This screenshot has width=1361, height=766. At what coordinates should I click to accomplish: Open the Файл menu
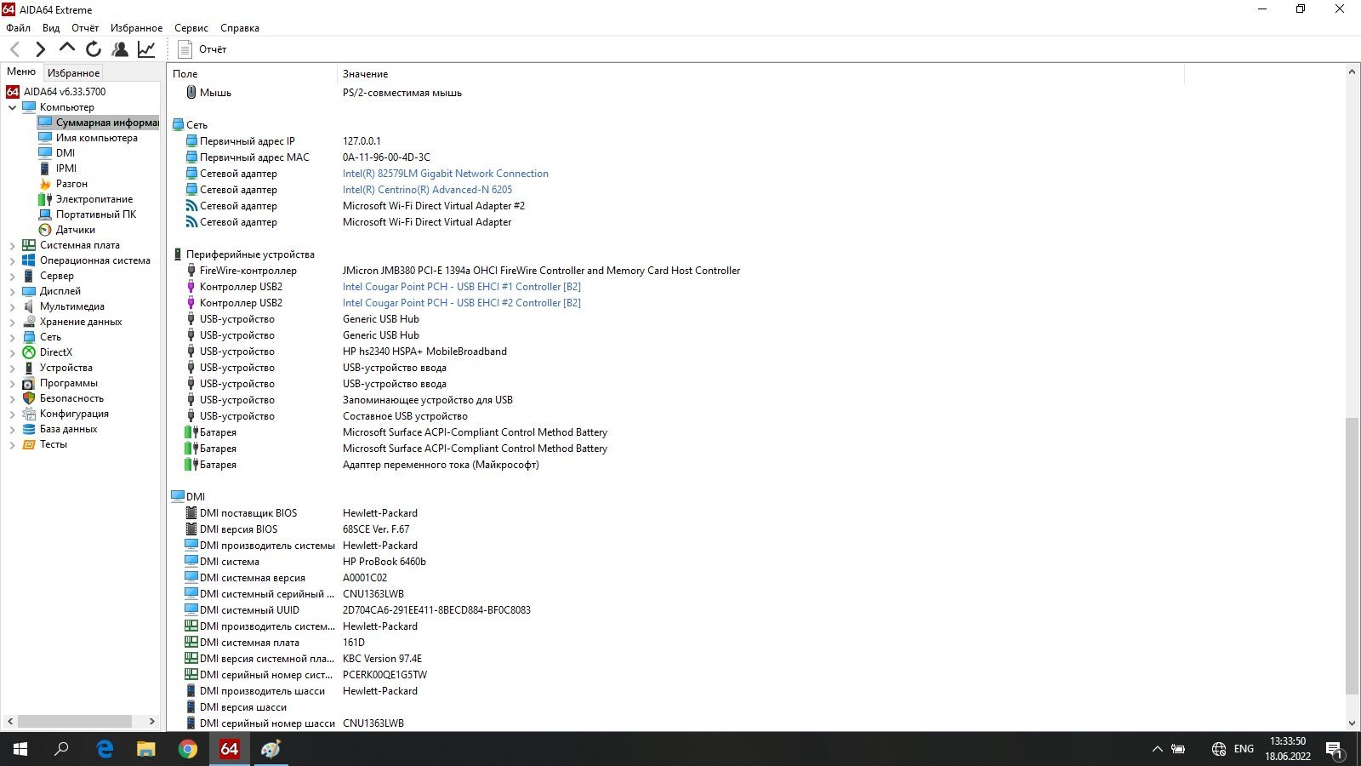click(18, 28)
